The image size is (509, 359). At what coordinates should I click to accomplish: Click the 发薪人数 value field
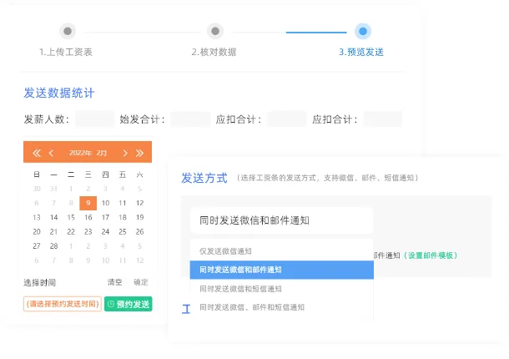pyautogui.click(x=95, y=119)
